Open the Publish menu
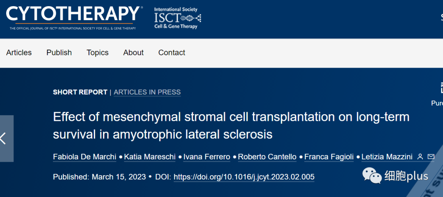The height and width of the screenshot is (197, 443). coord(59,53)
